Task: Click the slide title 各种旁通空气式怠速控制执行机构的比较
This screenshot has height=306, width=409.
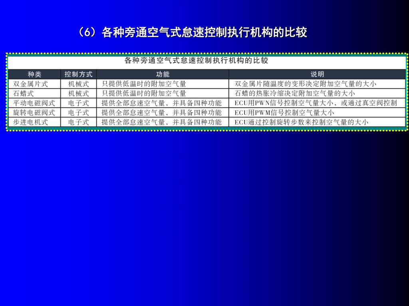Action: click(192, 32)
